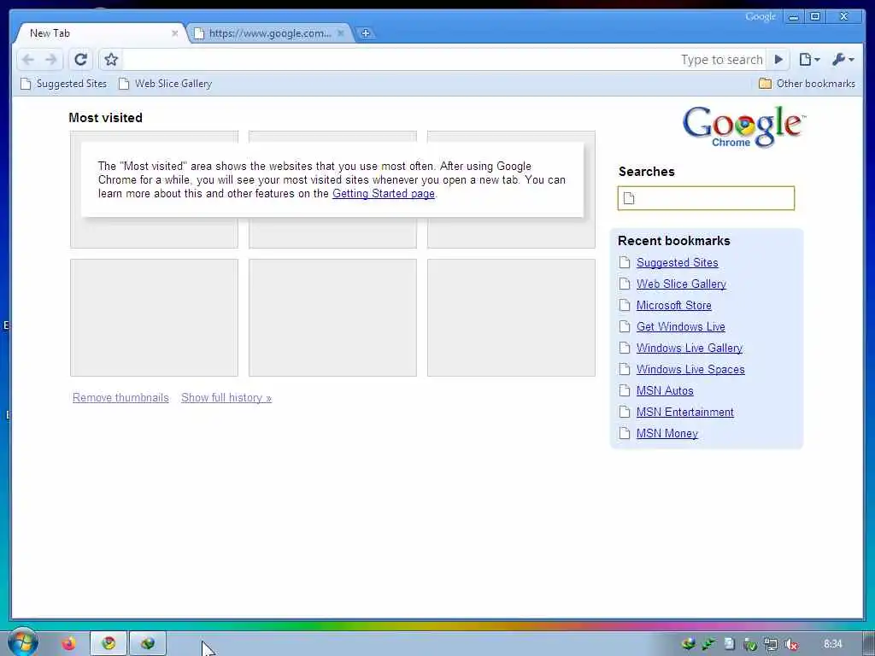Click the Chrome taskbar button
Viewport: 875px width, 656px height.
click(109, 644)
